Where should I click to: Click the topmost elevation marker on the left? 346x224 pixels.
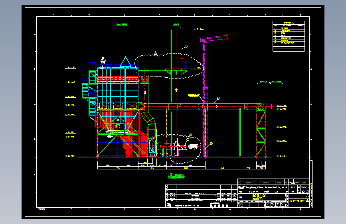coord(70,67)
